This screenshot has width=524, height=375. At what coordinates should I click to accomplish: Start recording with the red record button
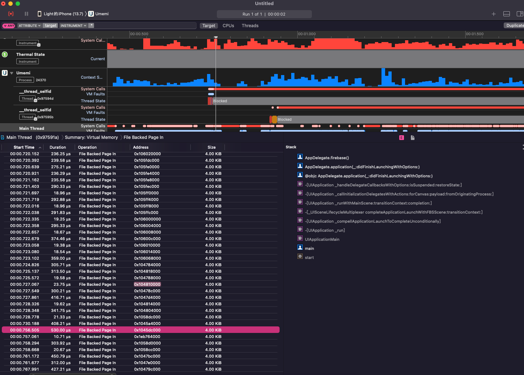click(11, 14)
